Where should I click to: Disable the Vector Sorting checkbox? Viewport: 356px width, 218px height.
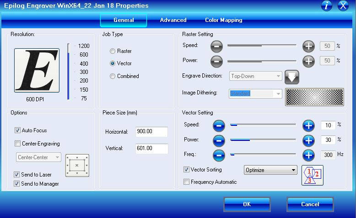(x=186, y=169)
